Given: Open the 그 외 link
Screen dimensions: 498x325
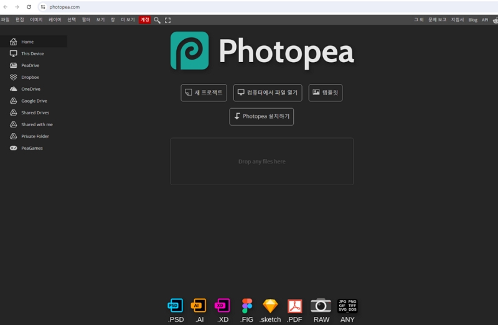Looking at the screenshot, I should [x=418, y=20].
